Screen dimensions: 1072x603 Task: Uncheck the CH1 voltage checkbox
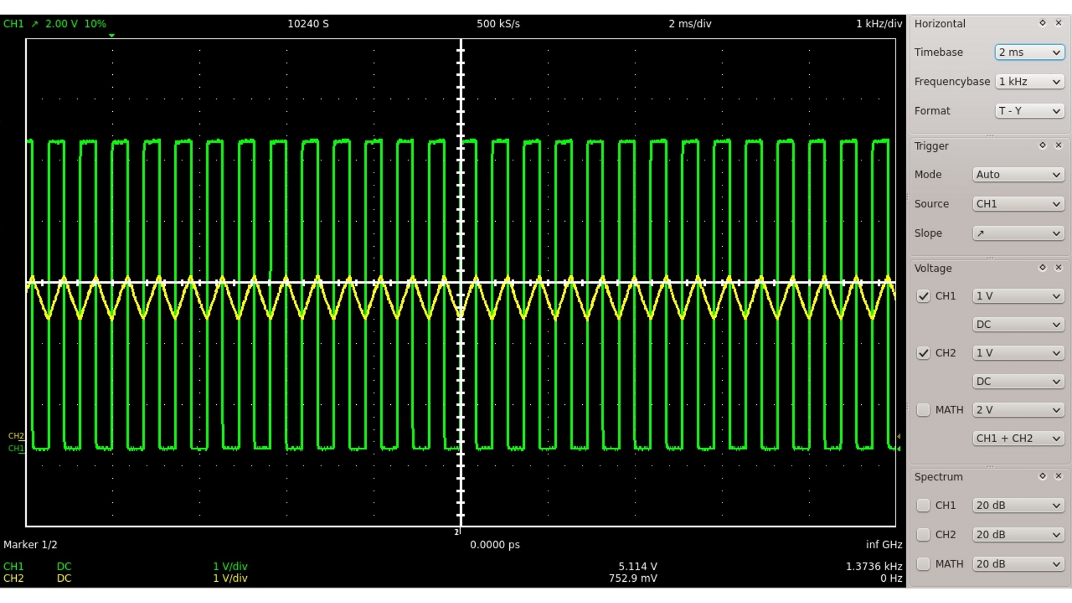pos(923,296)
